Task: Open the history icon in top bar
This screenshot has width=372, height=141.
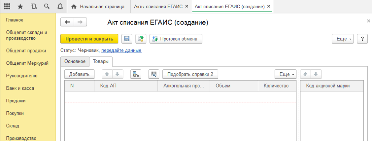Action: point(33,7)
